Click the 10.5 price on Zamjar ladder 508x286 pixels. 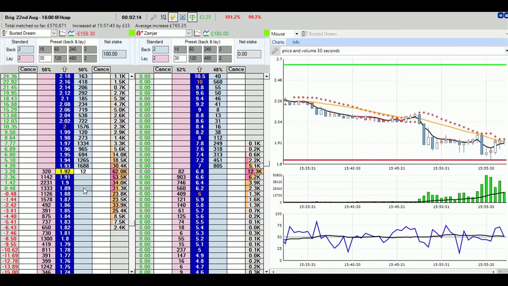pos(200,76)
